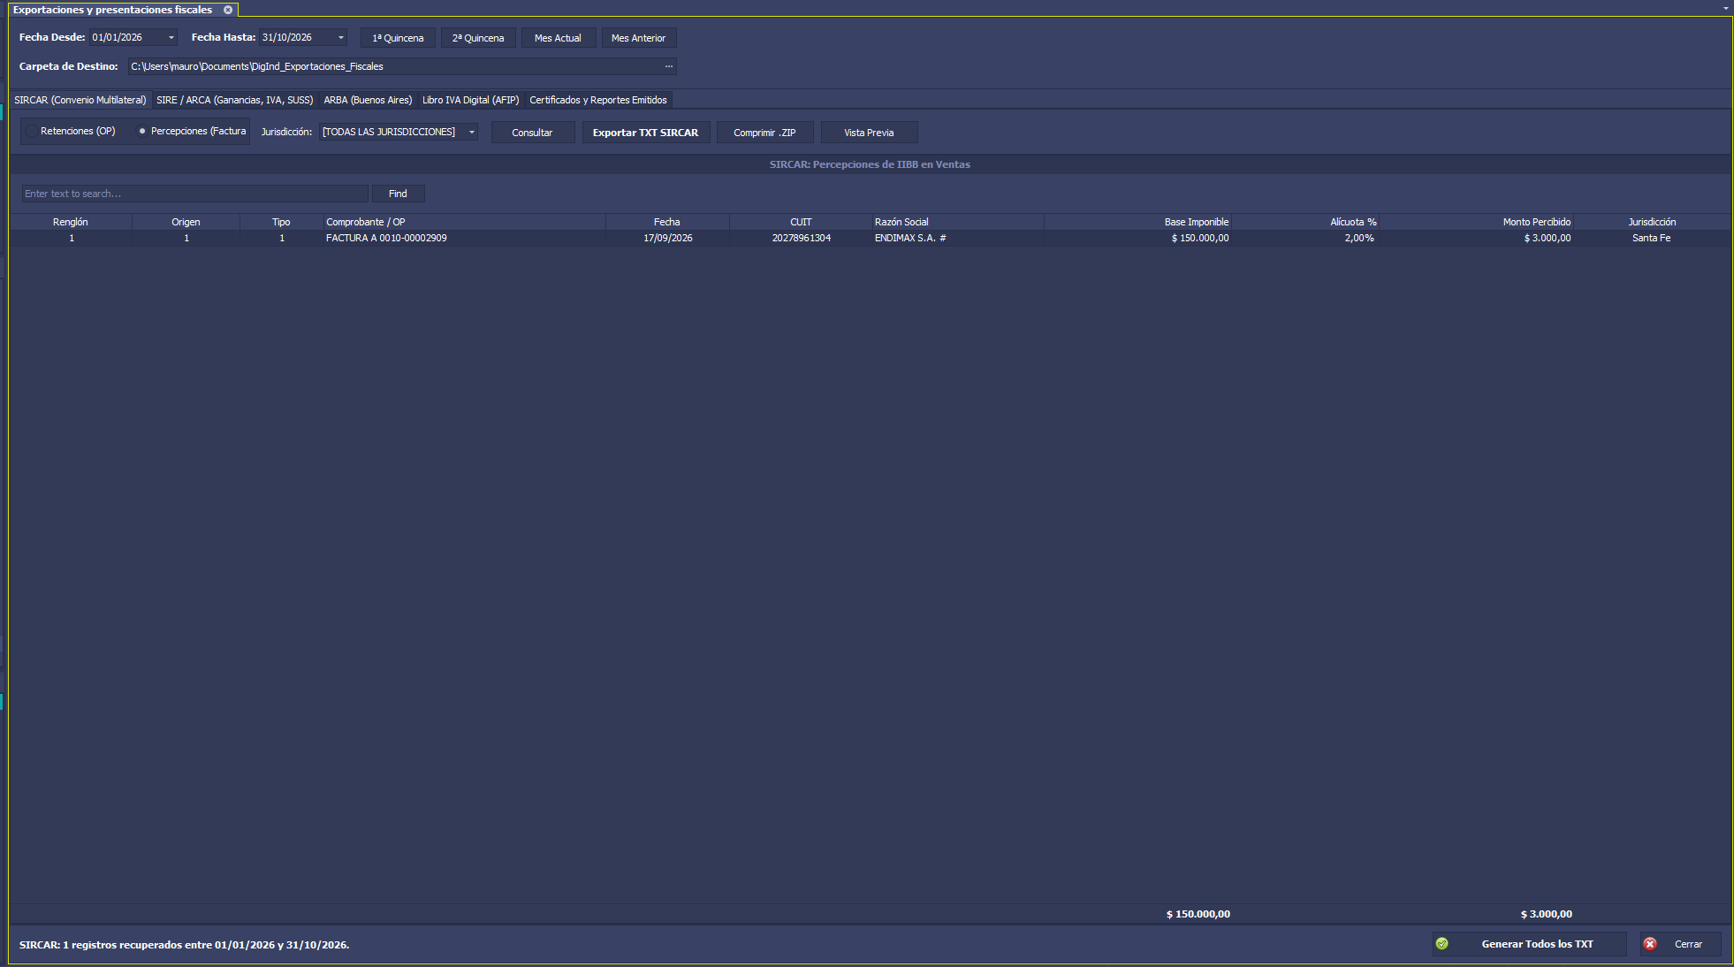Open Fecha Desde date dropdown

tap(171, 37)
